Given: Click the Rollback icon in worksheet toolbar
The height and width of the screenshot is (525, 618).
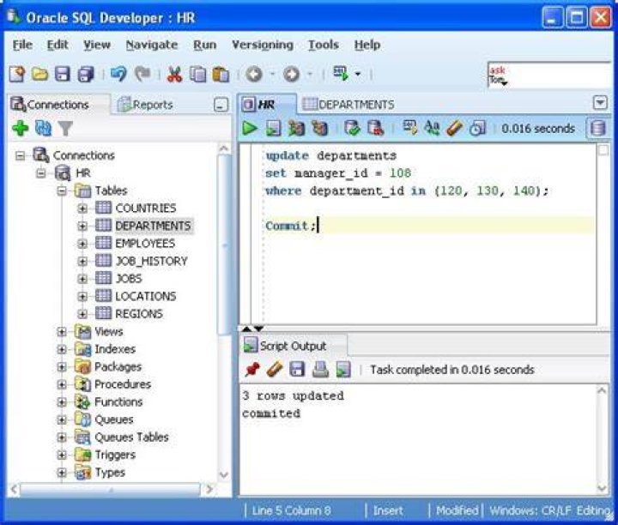Looking at the screenshot, I should (x=375, y=129).
